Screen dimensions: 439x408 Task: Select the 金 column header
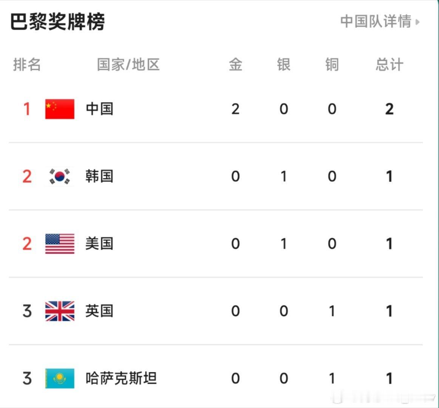[x=235, y=64]
